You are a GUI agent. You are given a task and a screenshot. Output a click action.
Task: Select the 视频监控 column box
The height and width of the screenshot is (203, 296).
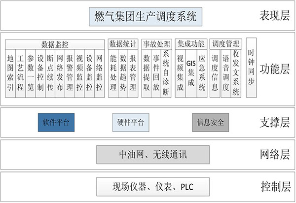(79, 73)
